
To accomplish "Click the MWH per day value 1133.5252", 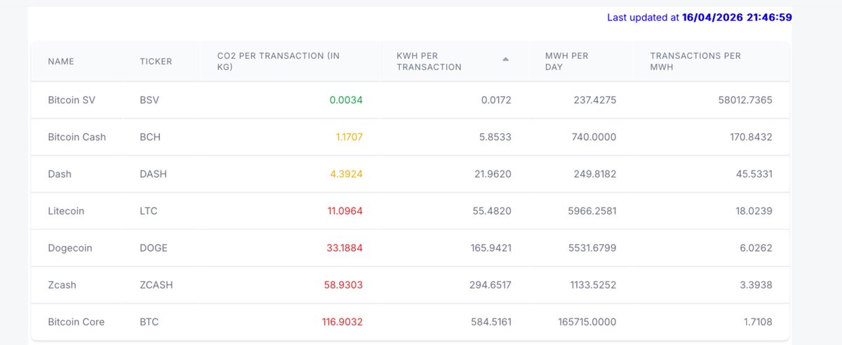I will (x=593, y=285).
